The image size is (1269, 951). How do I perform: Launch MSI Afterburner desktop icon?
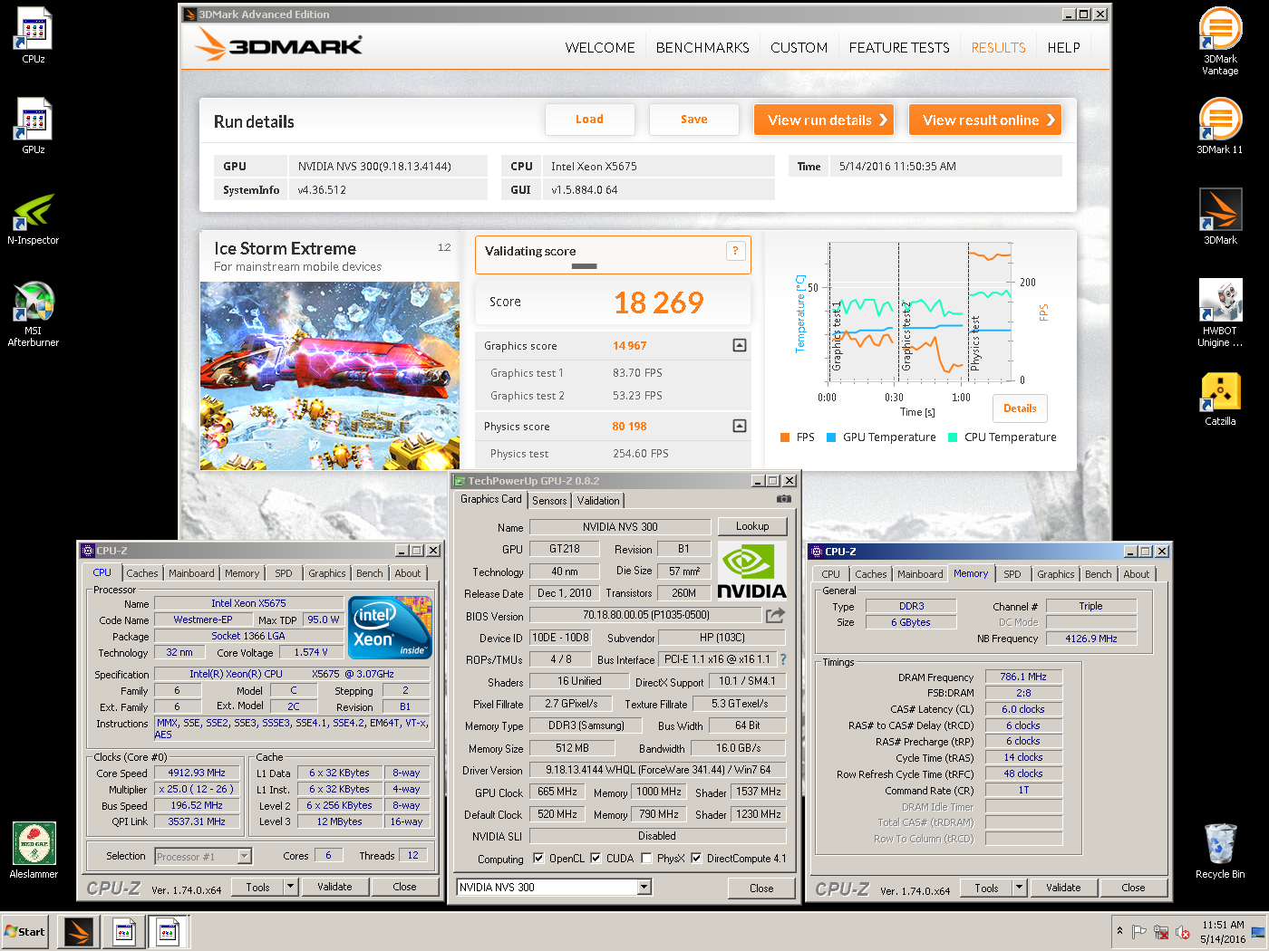coord(34,314)
